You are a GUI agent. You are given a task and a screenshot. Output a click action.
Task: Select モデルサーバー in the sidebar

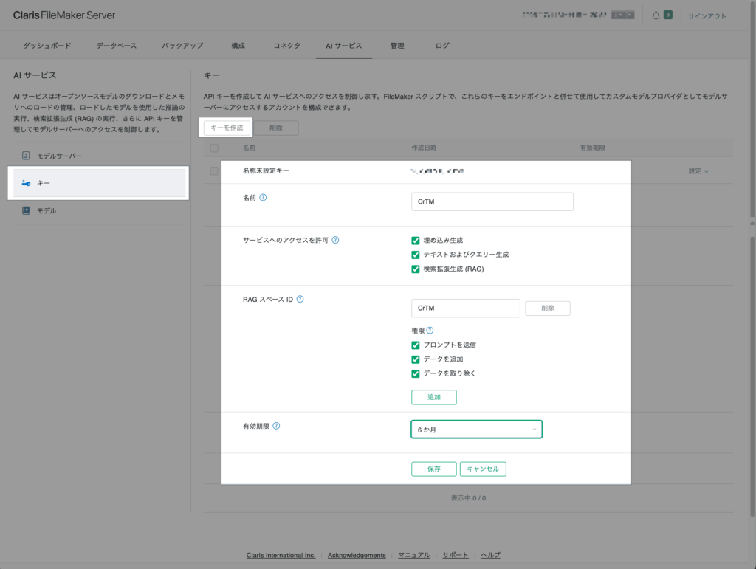[100, 156]
